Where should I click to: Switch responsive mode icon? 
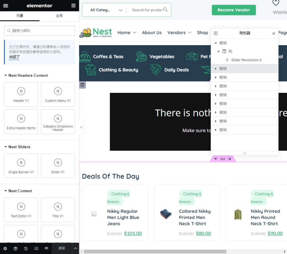click(x=36, y=248)
